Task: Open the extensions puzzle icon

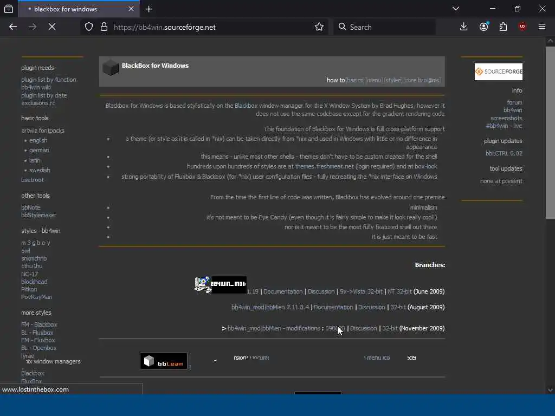Action: pyautogui.click(x=503, y=27)
